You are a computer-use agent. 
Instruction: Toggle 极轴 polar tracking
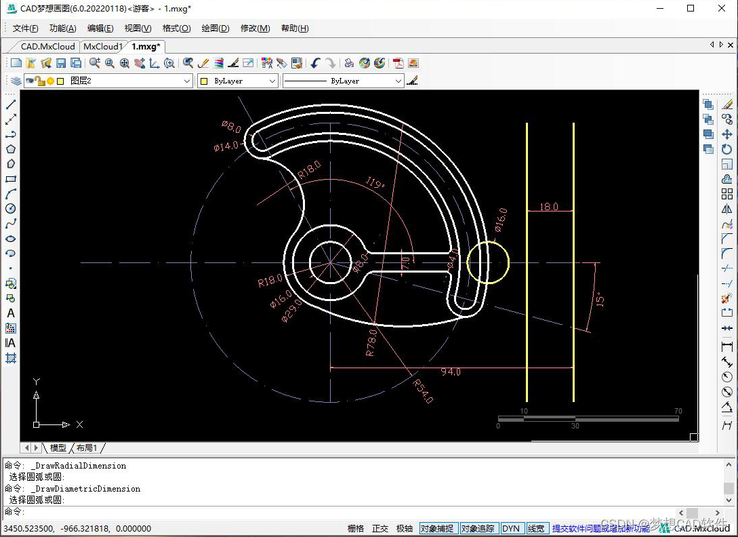[x=405, y=528]
